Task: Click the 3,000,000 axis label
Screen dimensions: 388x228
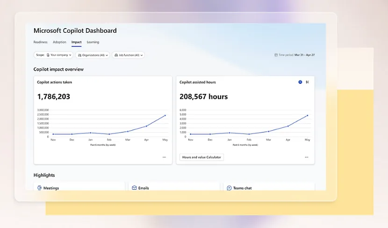Action: (x=43, y=110)
